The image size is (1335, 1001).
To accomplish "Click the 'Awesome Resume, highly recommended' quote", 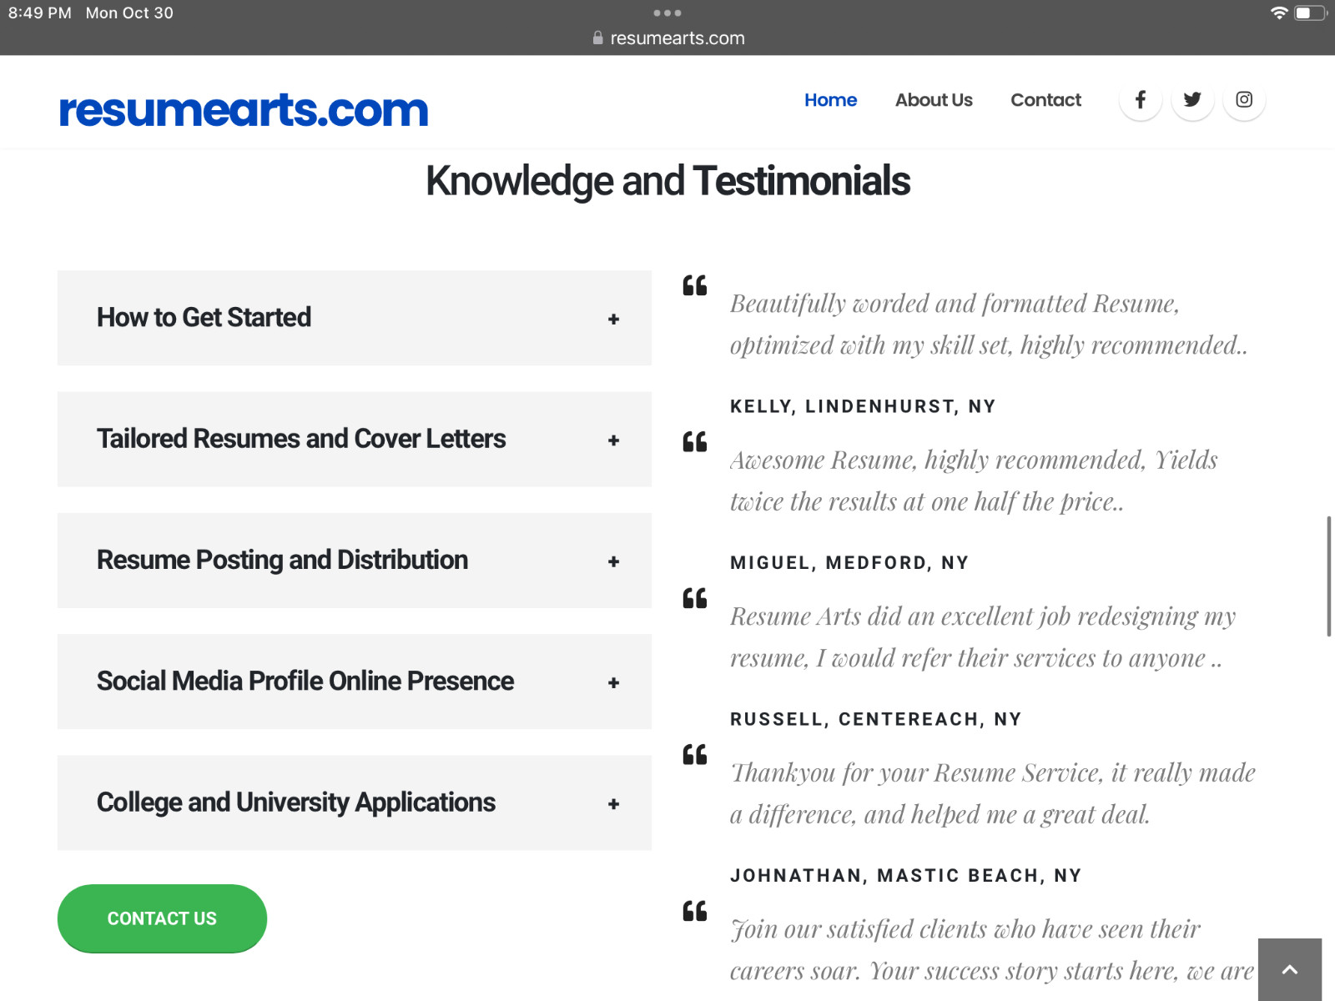I will pyautogui.click(x=974, y=480).
